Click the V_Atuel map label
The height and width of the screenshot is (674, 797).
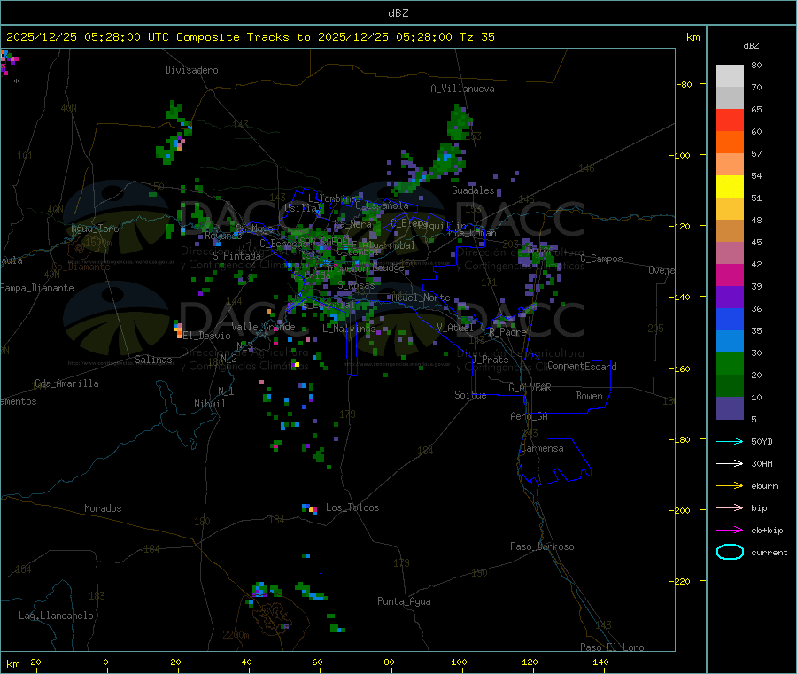[455, 328]
